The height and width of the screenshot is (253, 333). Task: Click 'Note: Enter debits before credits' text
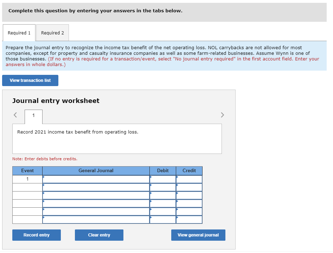click(45, 159)
